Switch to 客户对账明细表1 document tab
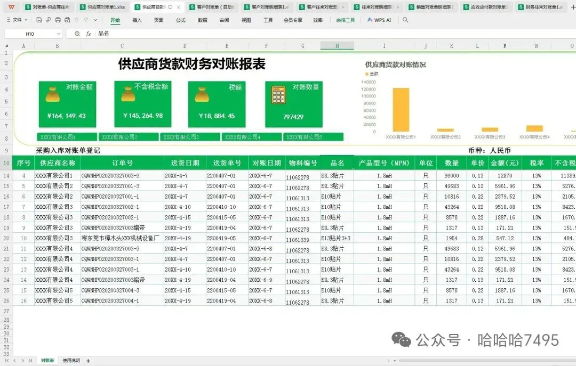 [267, 7]
